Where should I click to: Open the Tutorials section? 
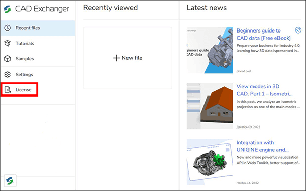click(38, 43)
